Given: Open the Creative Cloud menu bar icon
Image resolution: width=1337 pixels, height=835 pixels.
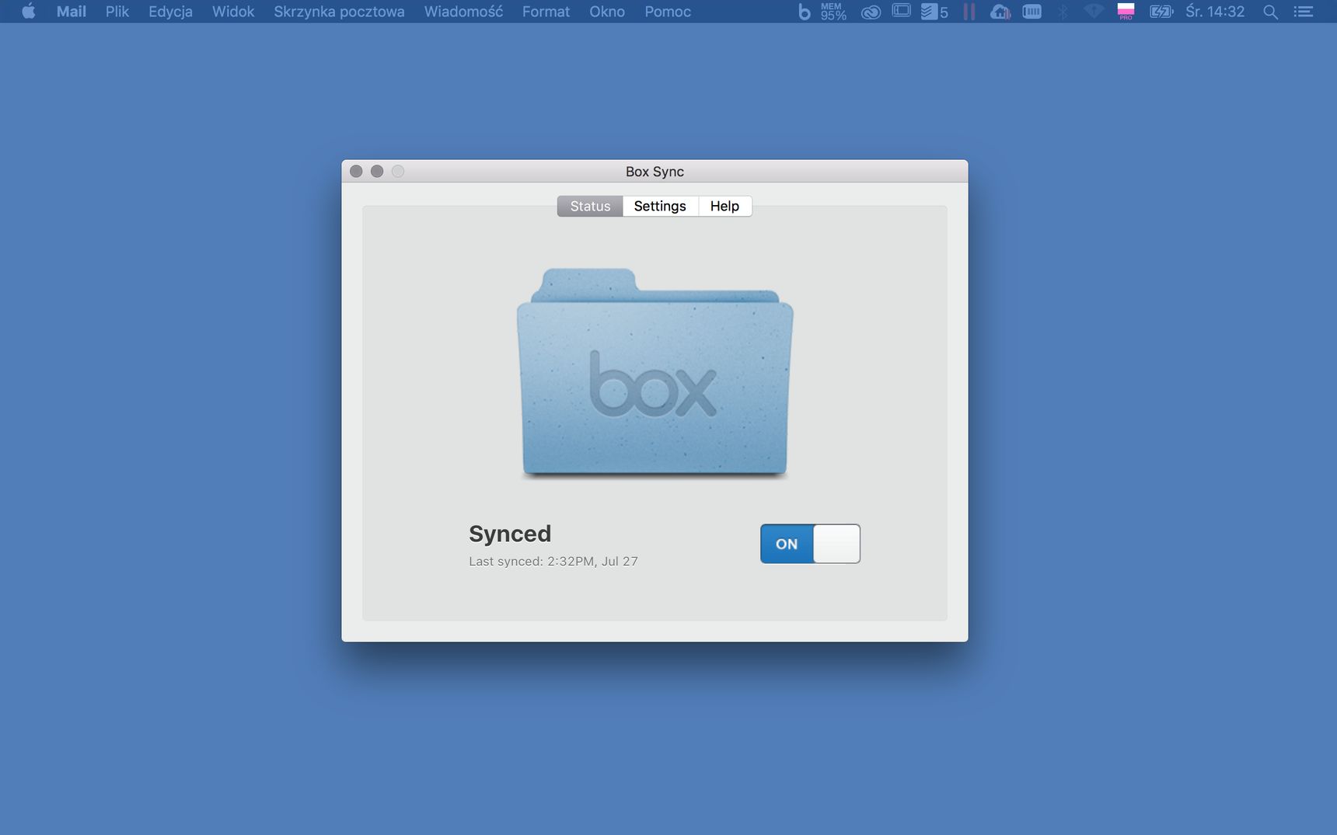Looking at the screenshot, I should point(871,12).
